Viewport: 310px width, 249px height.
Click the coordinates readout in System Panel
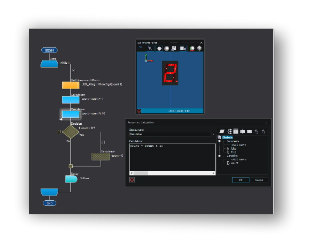pyautogui.click(x=179, y=111)
